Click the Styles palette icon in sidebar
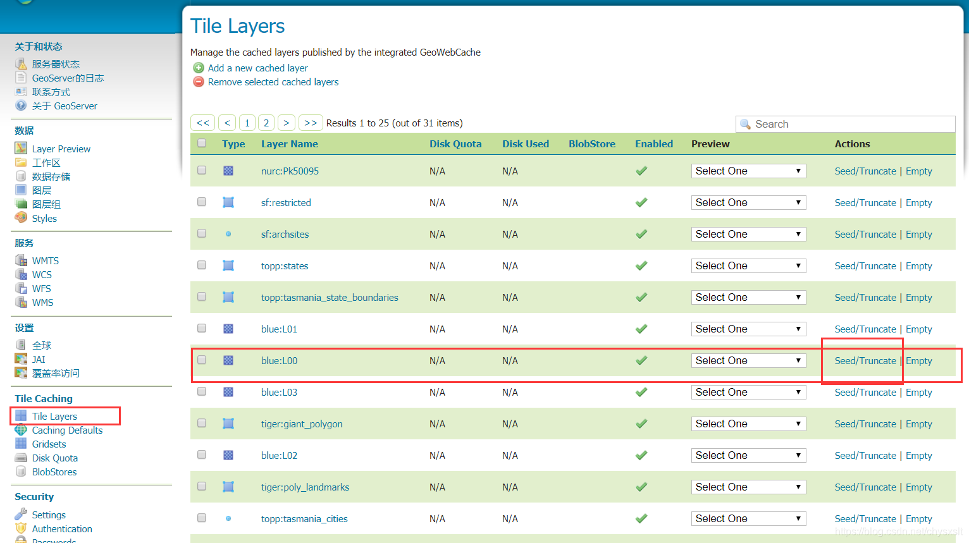The image size is (969, 543). point(21,217)
